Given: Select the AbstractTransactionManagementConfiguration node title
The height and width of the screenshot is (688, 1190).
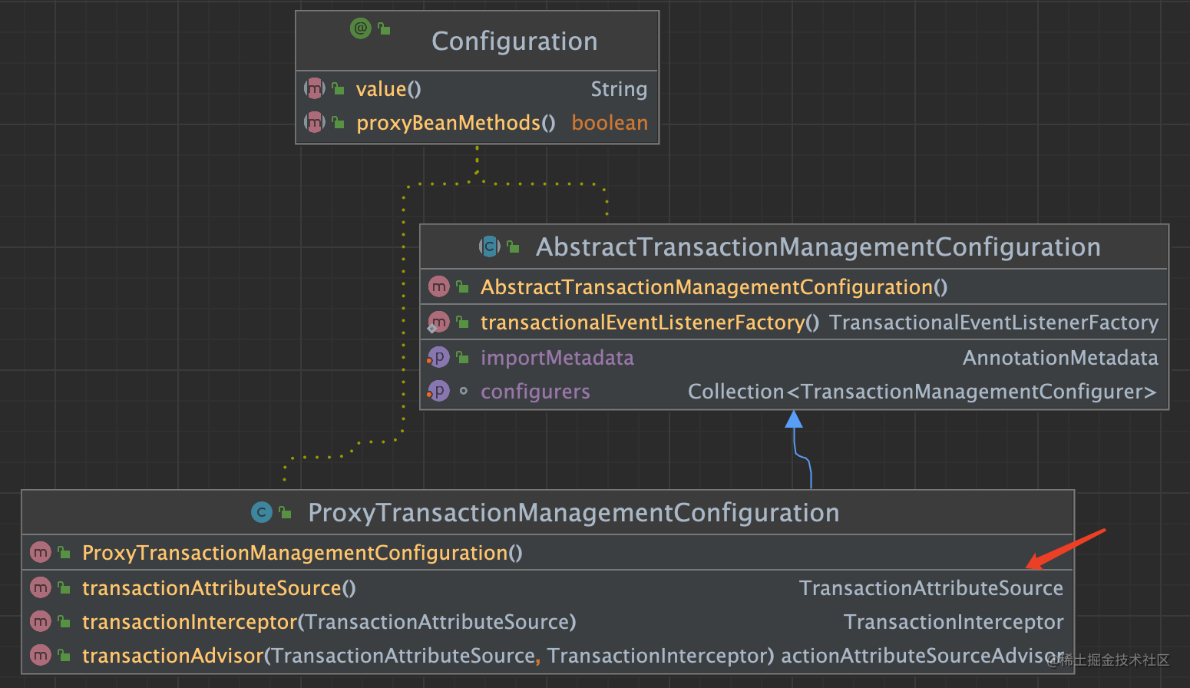Looking at the screenshot, I should click(x=818, y=247).
